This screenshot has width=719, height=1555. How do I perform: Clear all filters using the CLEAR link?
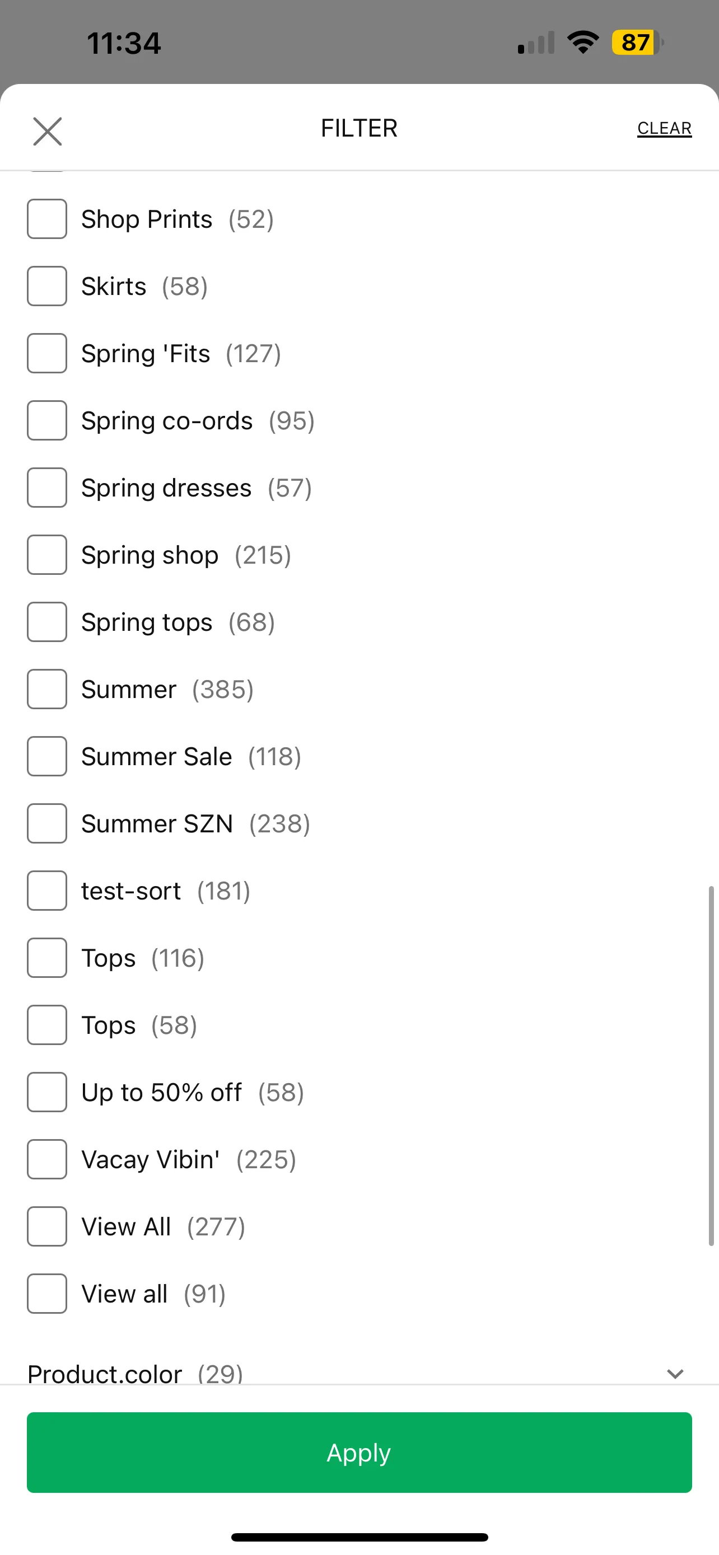click(x=664, y=129)
